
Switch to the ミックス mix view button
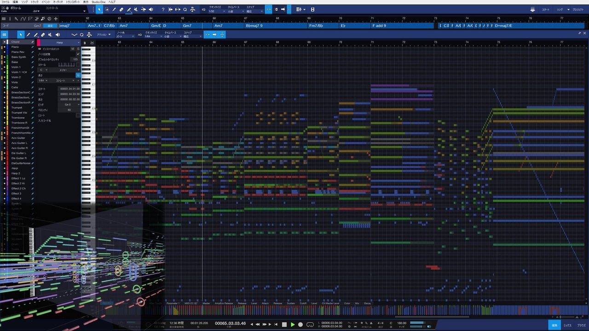pos(568,325)
